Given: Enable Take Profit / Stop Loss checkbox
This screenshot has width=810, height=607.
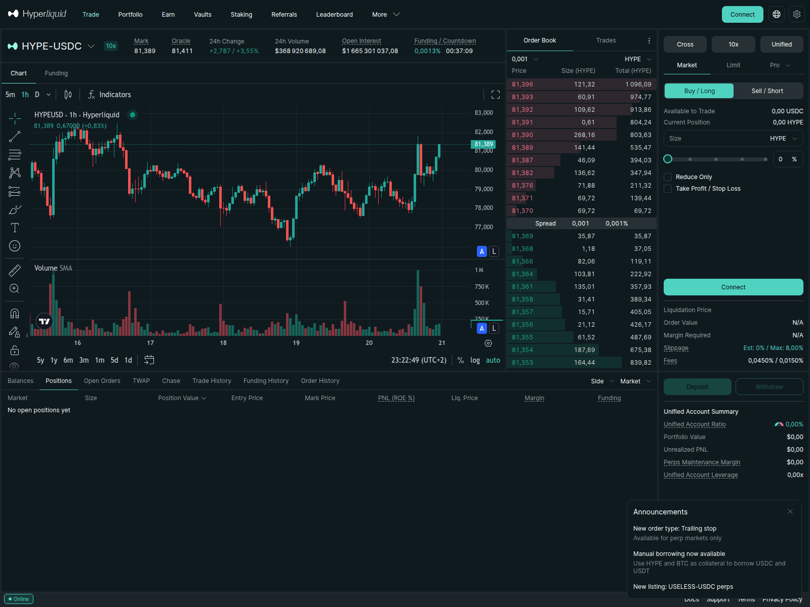Looking at the screenshot, I should pyautogui.click(x=668, y=189).
